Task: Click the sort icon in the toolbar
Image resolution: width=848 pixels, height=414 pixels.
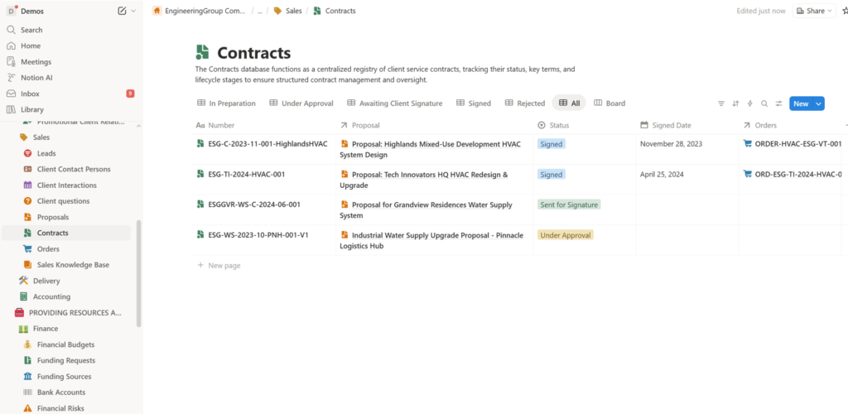Action: [735, 103]
